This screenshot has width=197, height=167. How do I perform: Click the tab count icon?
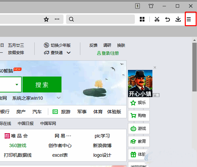point(138,6)
